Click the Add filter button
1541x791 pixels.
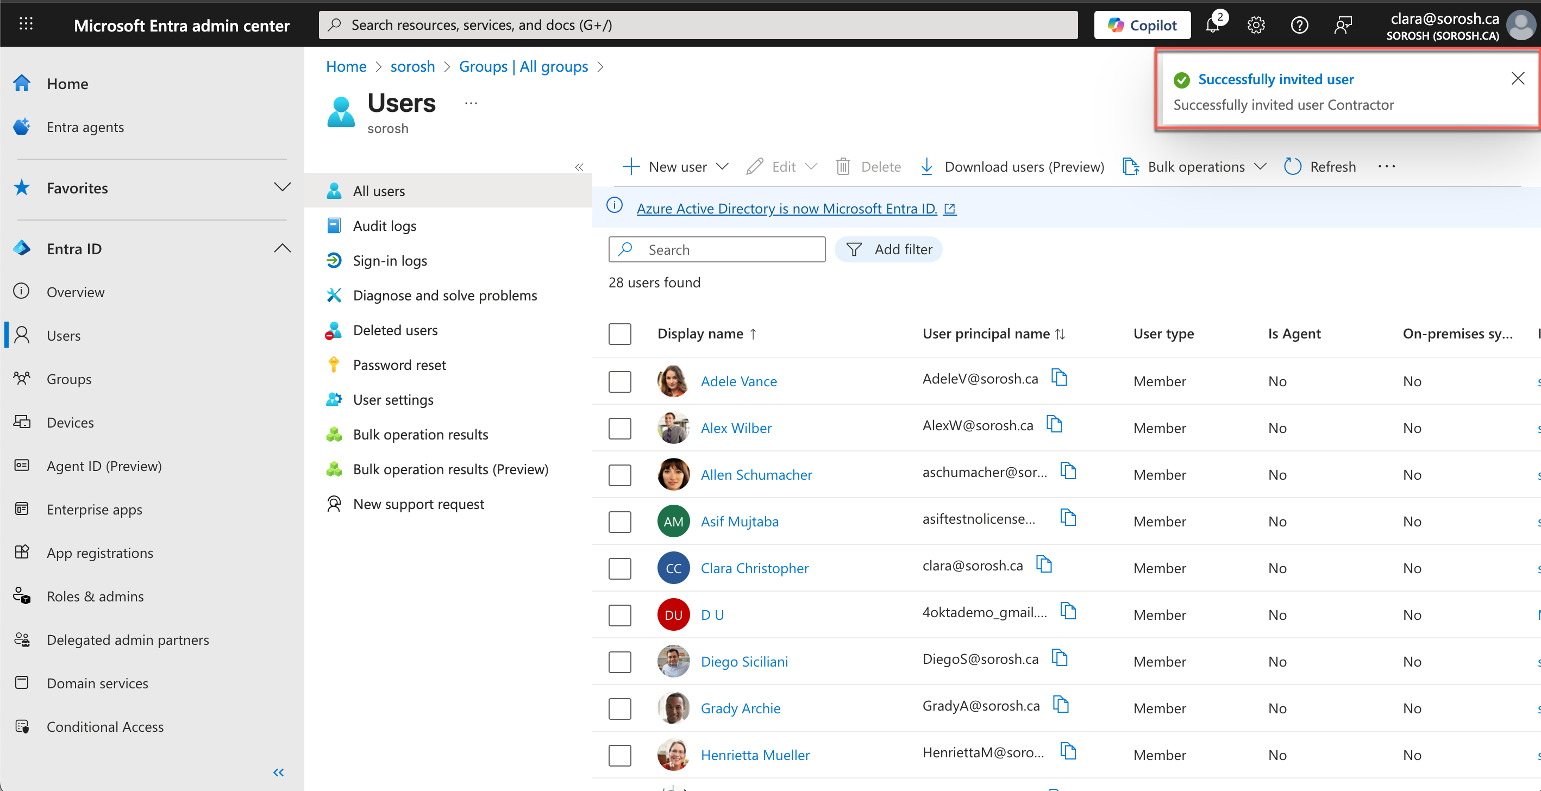pyautogui.click(x=888, y=249)
